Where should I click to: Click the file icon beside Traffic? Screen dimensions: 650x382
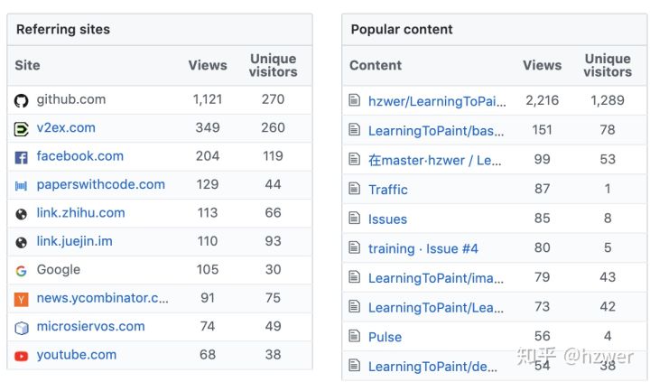pos(355,190)
